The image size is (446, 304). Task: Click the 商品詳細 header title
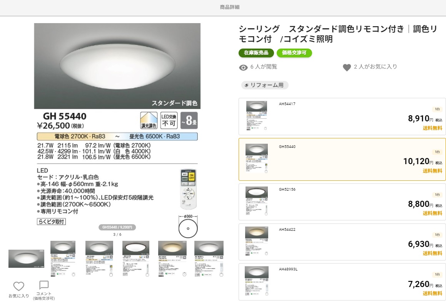pos(229,7)
